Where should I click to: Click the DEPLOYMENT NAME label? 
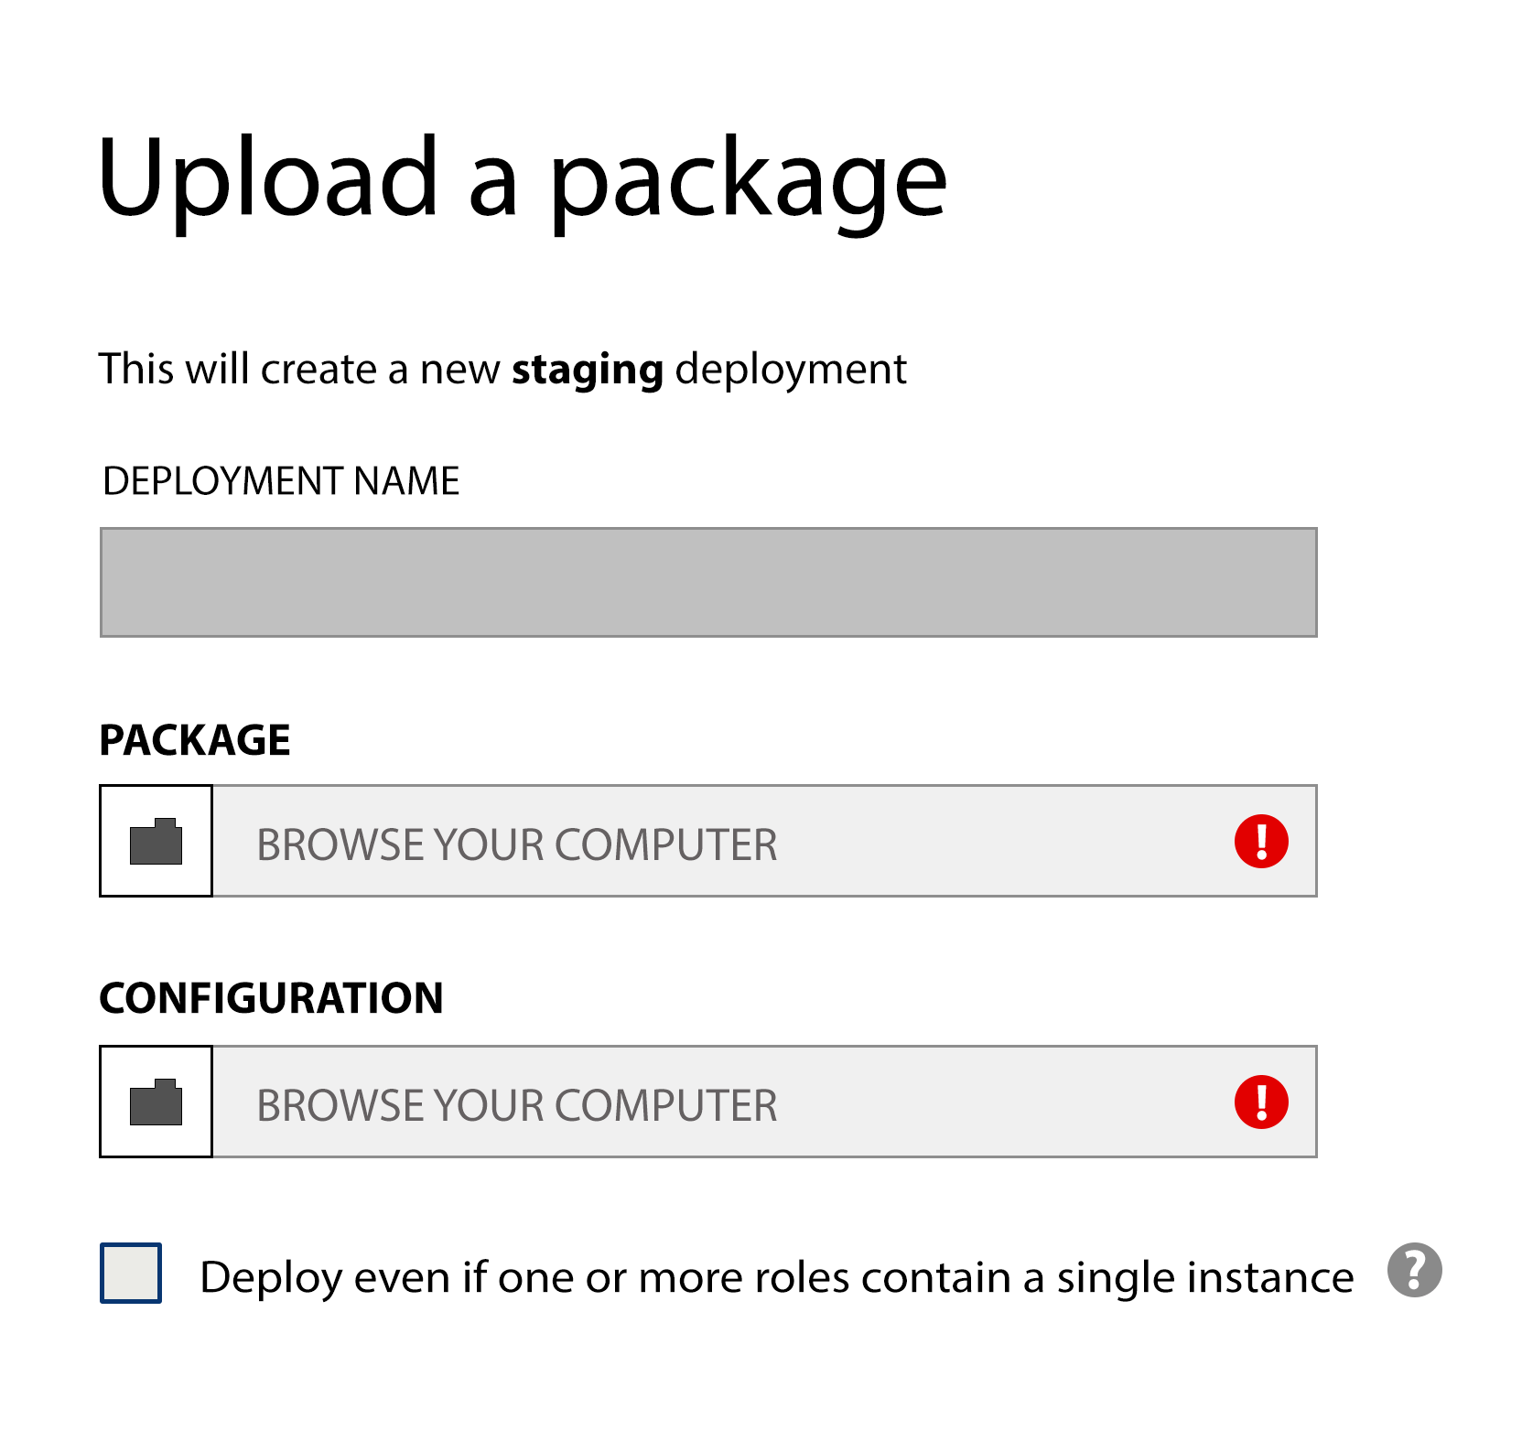click(x=281, y=481)
